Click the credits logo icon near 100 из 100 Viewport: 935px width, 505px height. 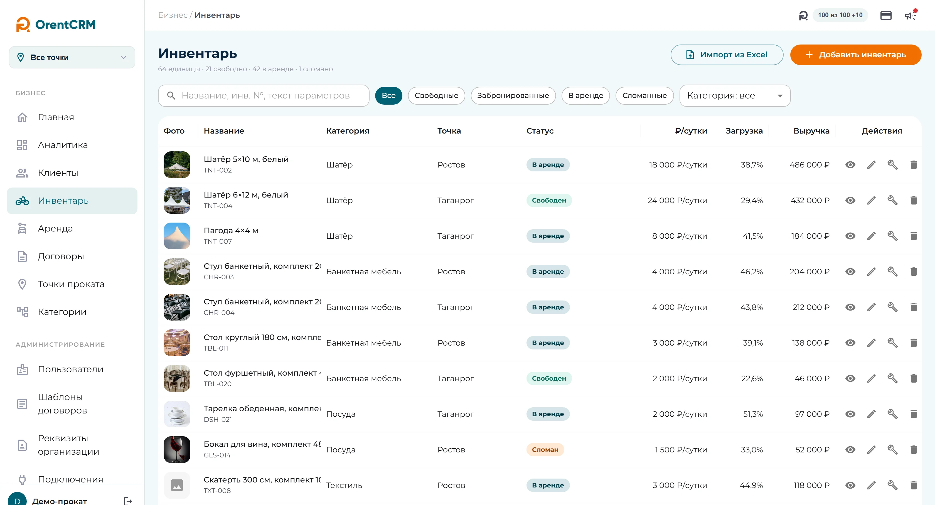tap(803, 15)
